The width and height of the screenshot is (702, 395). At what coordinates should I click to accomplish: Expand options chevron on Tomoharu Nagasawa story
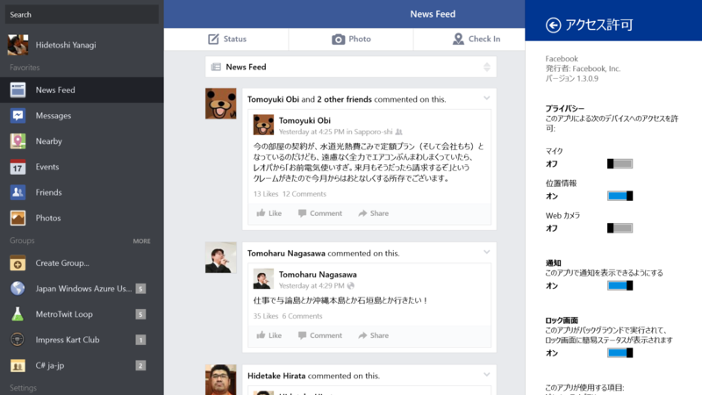click(x=487, y=252)
